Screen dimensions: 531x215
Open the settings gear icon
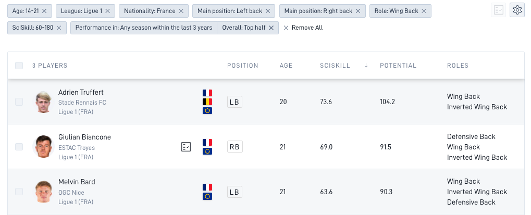pyautogui.click(x=517, y=10)
